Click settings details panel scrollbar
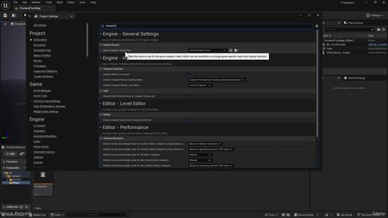 (x=317, y=83)
